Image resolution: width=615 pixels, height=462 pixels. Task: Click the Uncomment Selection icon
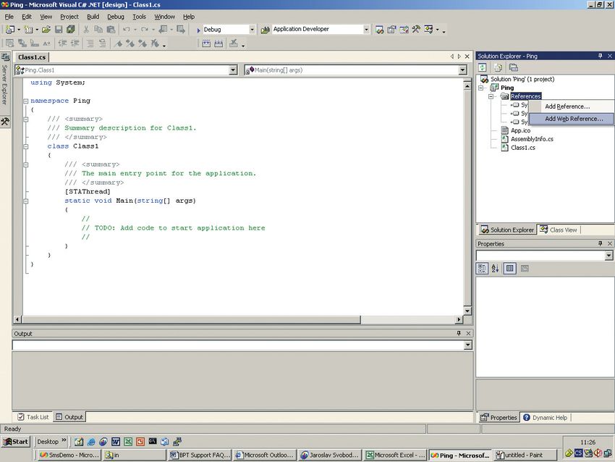102,43
